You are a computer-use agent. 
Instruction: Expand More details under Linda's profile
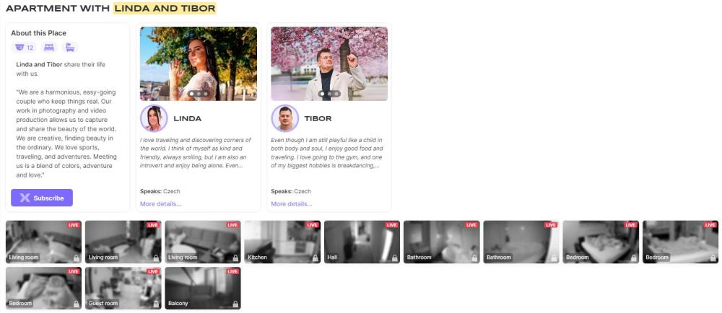click(161, 204)
